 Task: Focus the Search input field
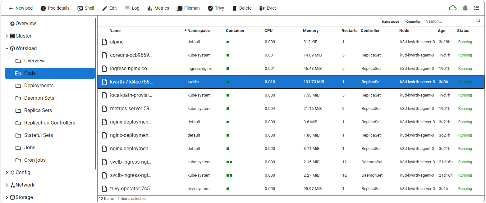point(451,21)
